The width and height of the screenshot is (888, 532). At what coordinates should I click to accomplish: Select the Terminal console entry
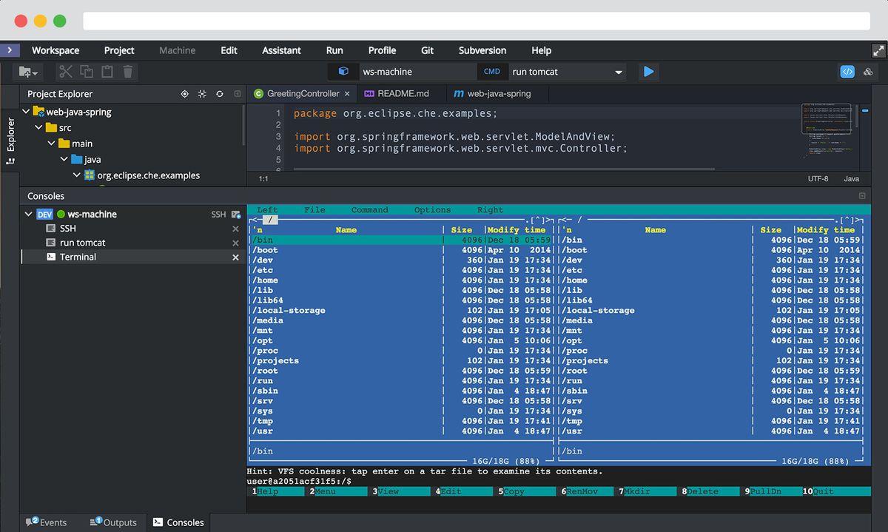133,257
